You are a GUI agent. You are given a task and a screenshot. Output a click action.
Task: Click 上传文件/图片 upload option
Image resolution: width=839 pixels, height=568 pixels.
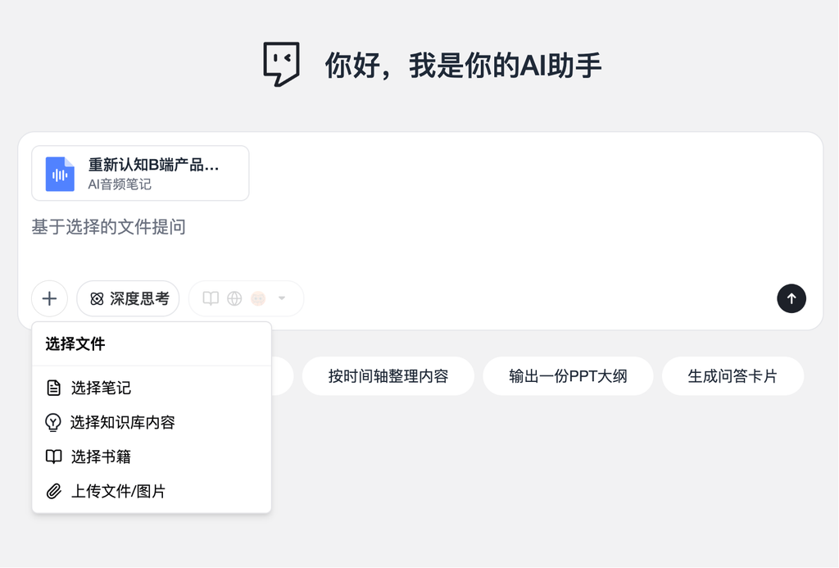tap(118, 491)
